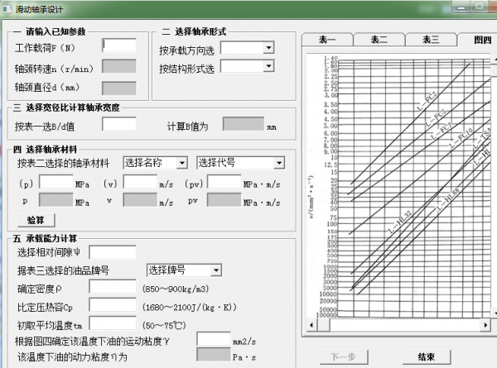Viewport: 497px width, 368px height.
Task: Expand the 选择牌号 oil grade dropdown
Action: pyautogui.click(x=216, y=270)
